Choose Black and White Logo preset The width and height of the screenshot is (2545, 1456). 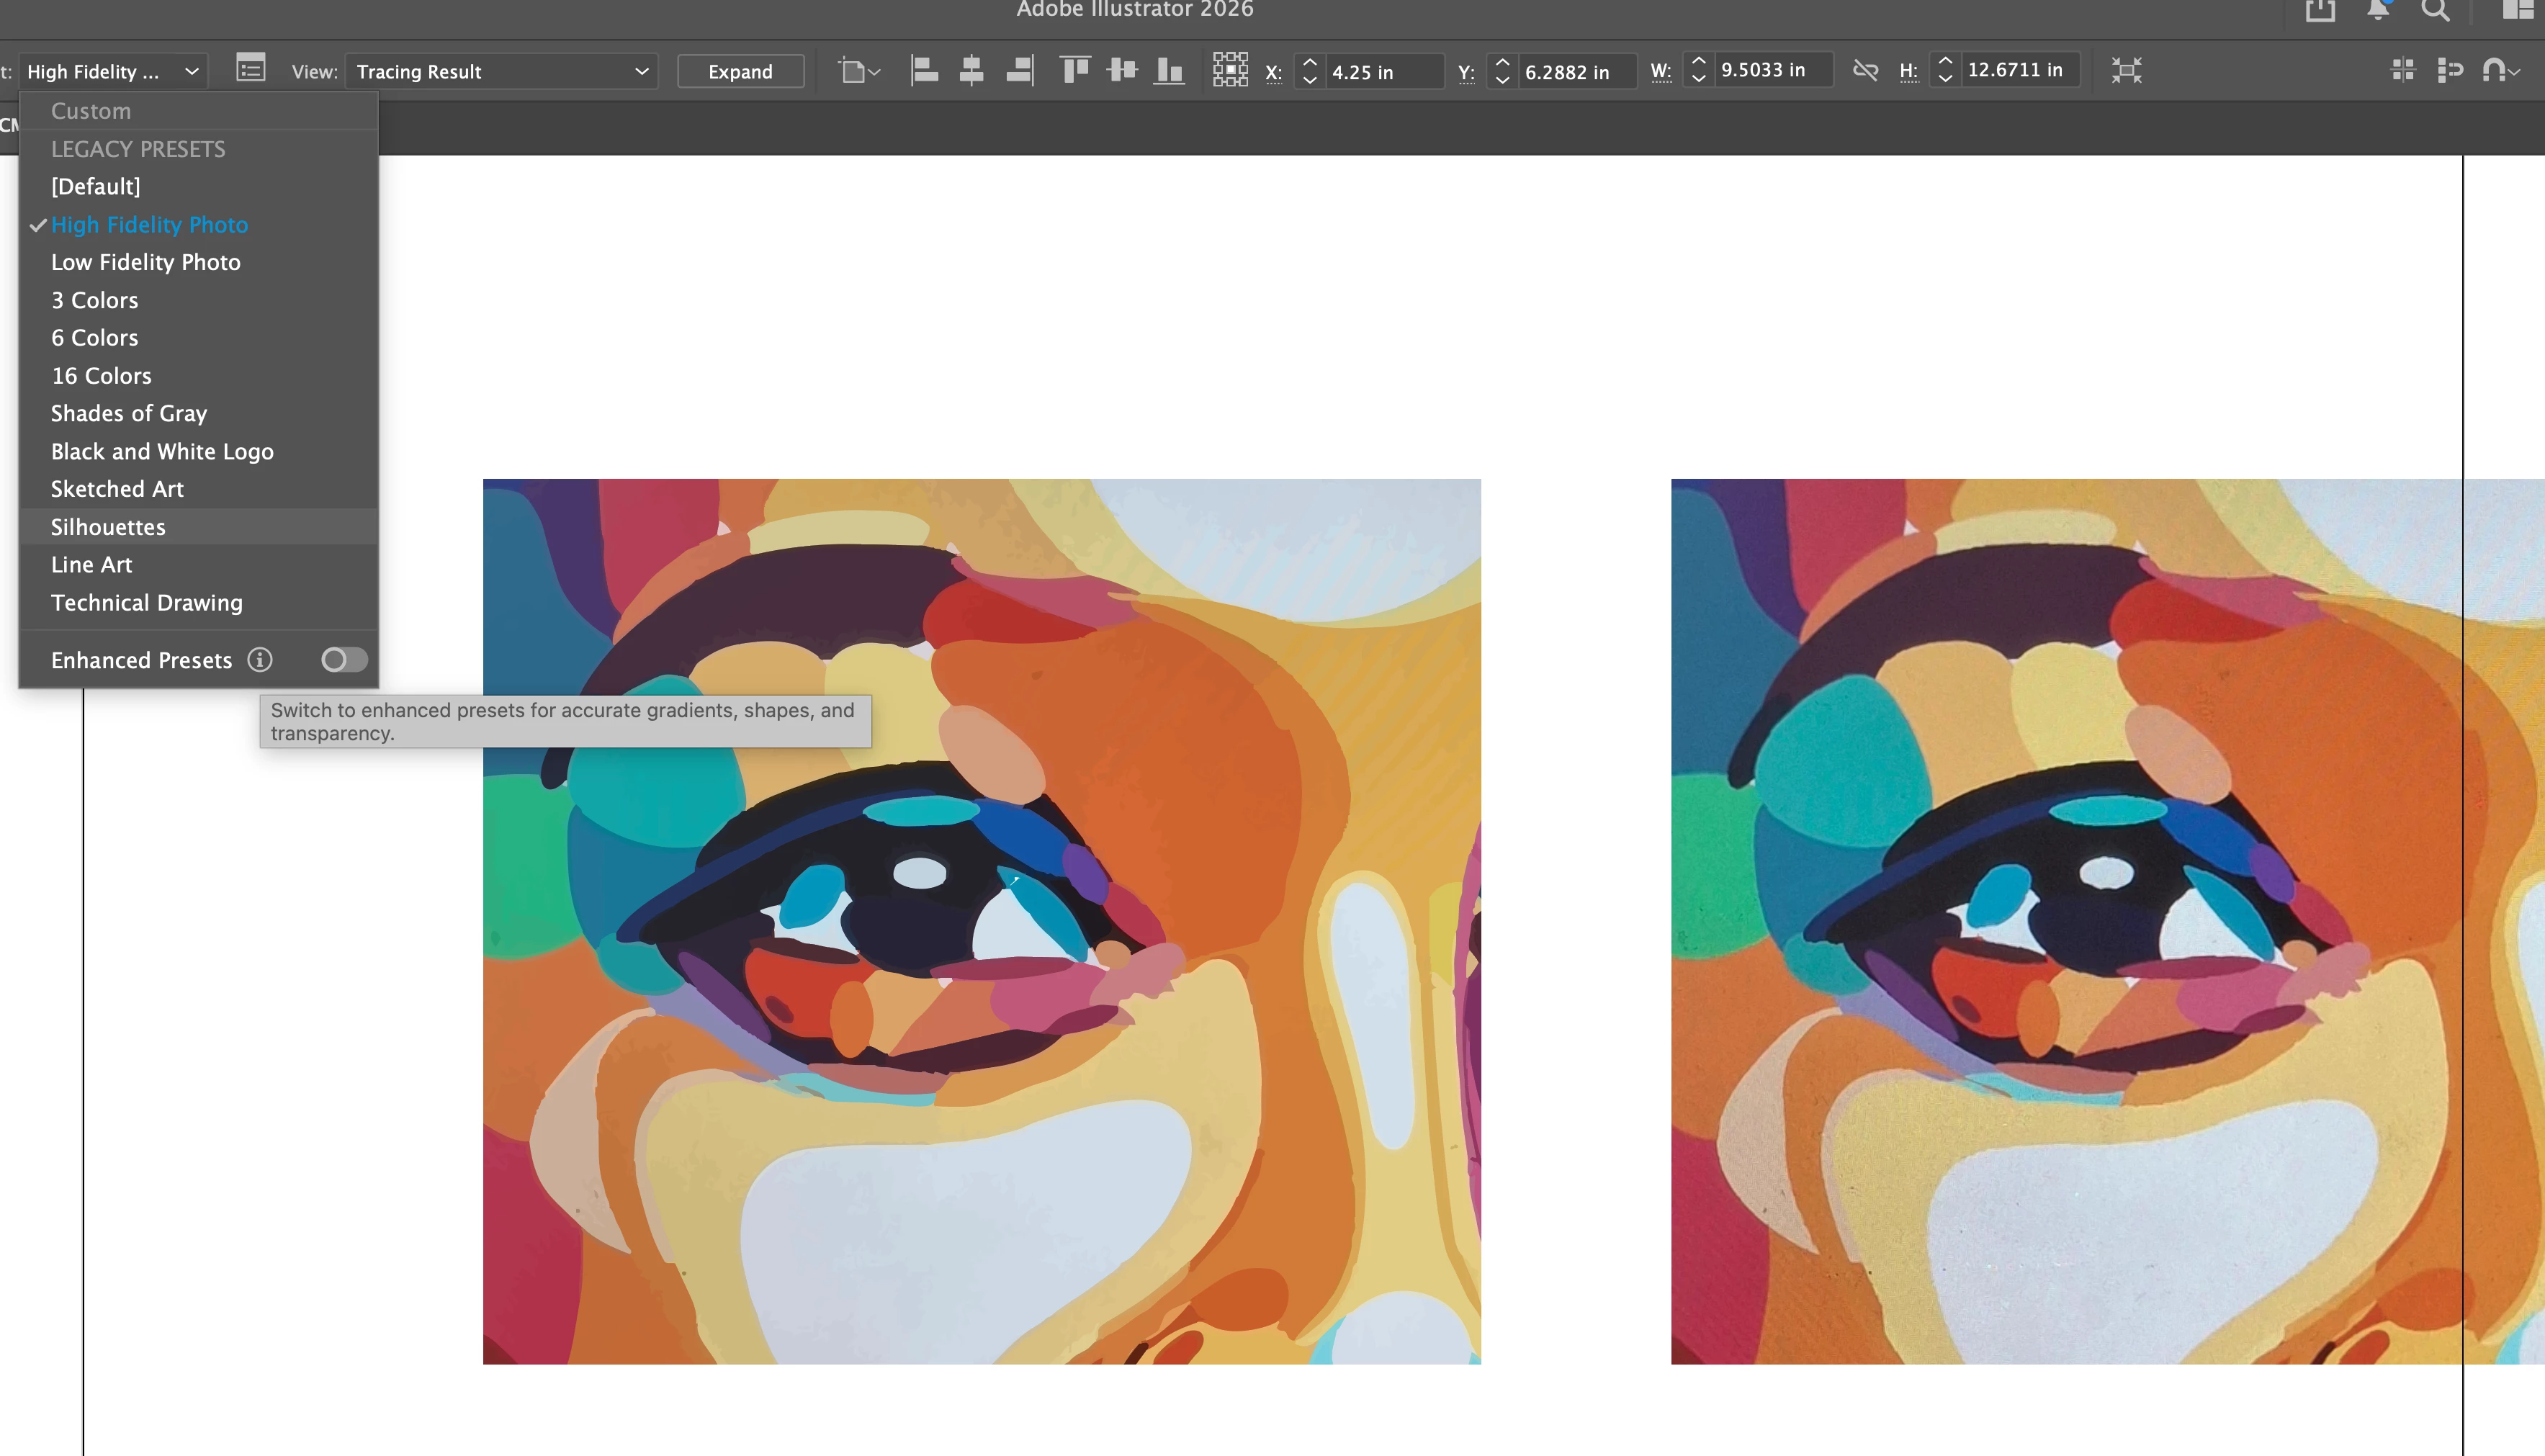pyautogui.click(x=162, y=452)
